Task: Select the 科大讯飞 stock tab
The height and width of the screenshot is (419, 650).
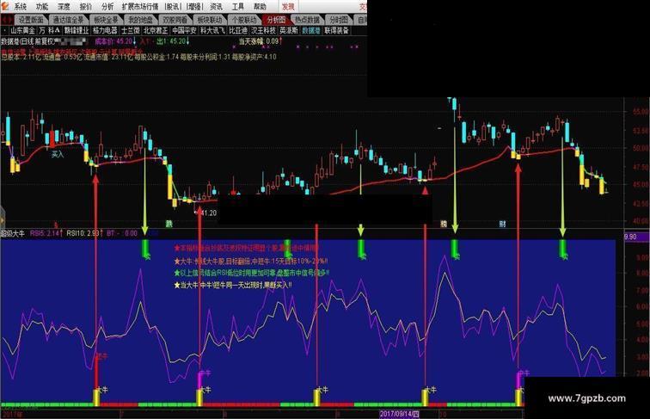Action: pos(212,30)
